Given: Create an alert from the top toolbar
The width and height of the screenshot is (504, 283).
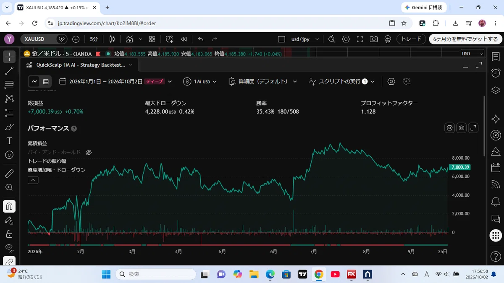Looking at the screenshot, I should [170, 39].
